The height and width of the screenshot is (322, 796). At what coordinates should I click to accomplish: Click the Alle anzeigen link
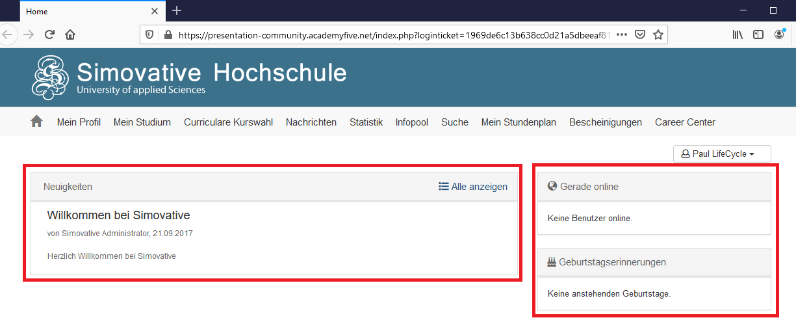473,187
